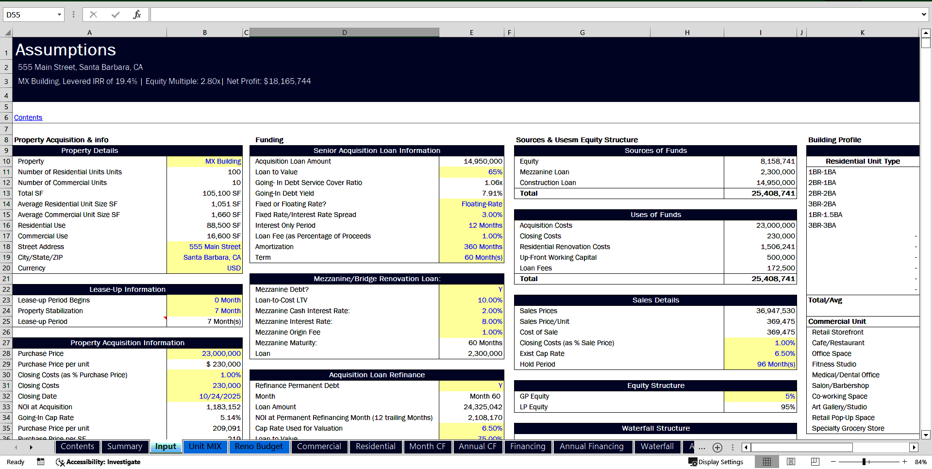
Task: Confirm entry with the formula bar checkmark icon
Action: tap(116, 15)
